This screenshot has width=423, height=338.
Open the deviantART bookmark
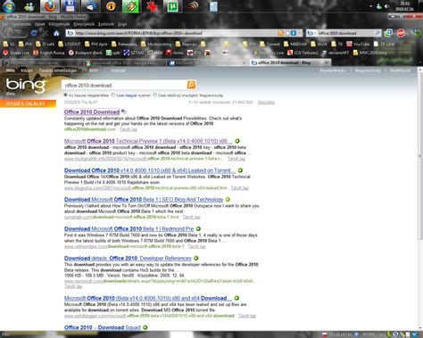(x=336, y=53)
